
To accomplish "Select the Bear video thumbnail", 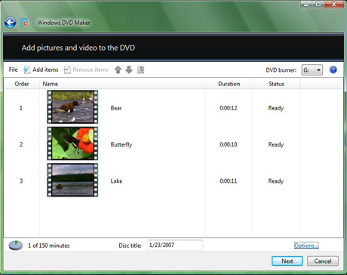I will point(72,107).
